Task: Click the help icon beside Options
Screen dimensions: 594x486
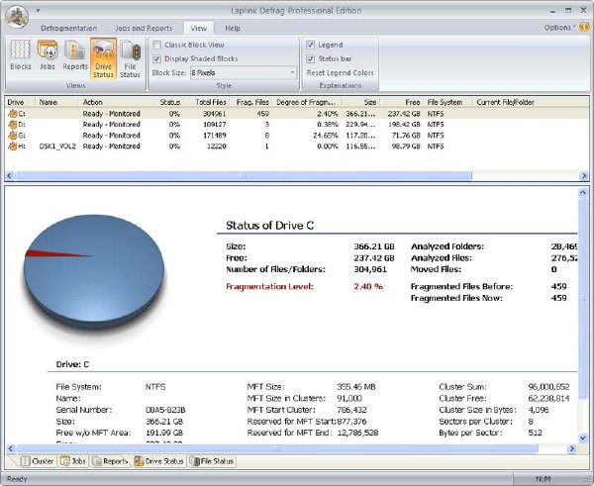Action: (x=584, y=28)
